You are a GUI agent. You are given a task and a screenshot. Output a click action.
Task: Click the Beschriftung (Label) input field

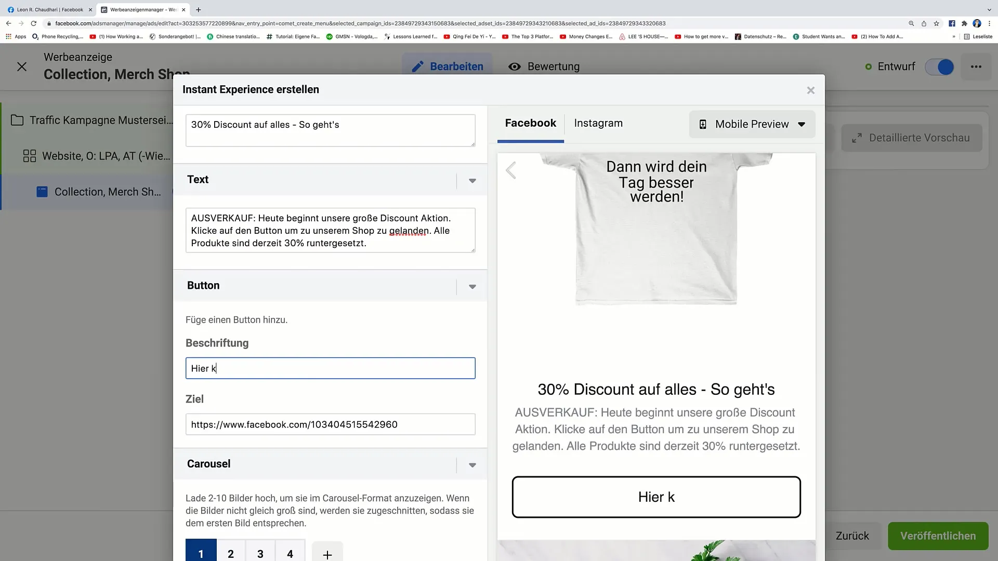click(x=331, y=368)
